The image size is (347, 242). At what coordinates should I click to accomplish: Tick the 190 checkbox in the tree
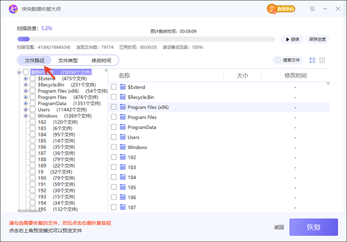[32, 178]
